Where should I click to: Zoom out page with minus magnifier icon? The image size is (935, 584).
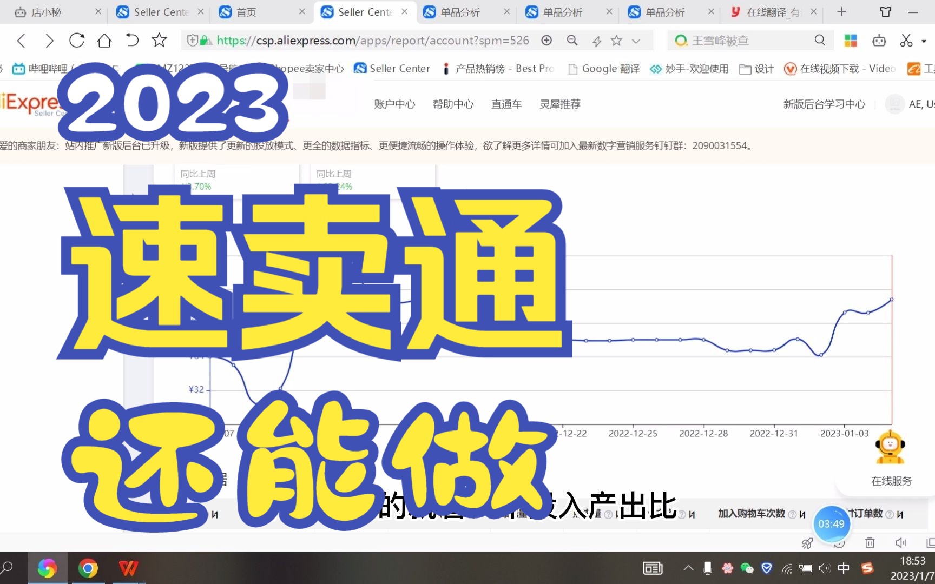point(572,41)
